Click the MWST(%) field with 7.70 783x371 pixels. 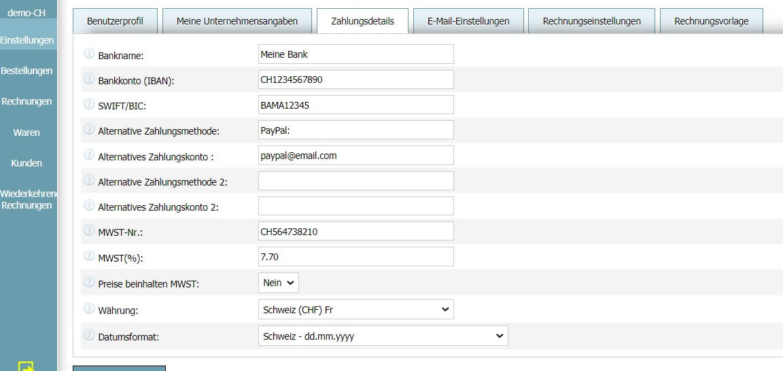coord(356,257)
